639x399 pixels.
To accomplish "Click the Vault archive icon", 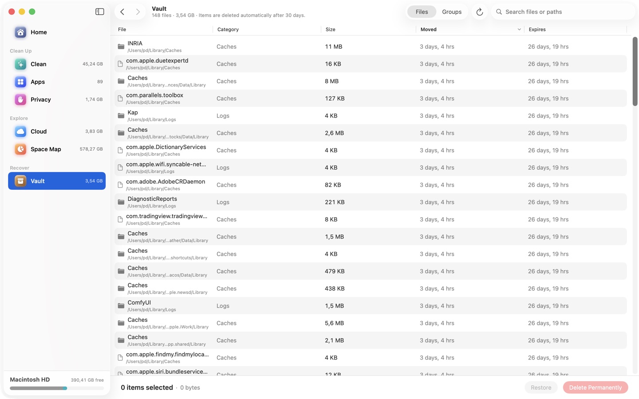I will [20, 181].
